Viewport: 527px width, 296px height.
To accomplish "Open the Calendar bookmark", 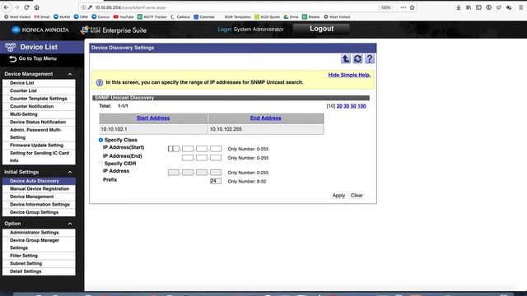I will click(204, 16).
